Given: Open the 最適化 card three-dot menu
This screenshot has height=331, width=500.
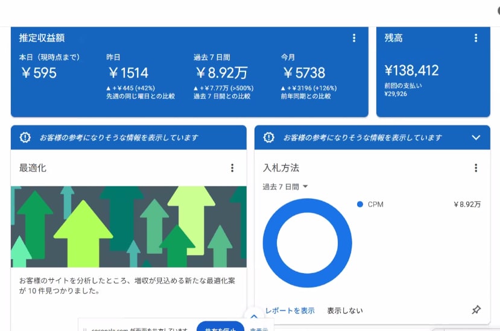Looking at the screenshot, I should (x=232, y=168).
